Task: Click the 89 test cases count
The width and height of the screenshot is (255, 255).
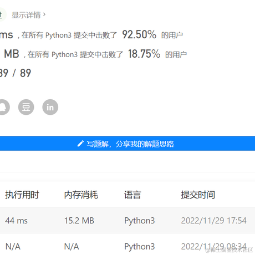Action: [25, 73]
